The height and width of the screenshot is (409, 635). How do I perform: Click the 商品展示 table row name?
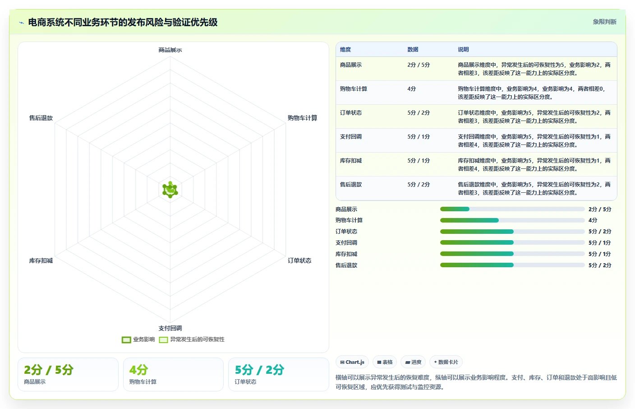coord(351,65)
